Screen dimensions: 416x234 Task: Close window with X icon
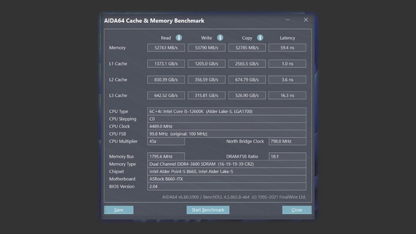click(x=306, y=20)
